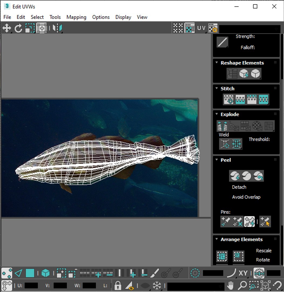Click the Shrink selection icon
Viewport: 284px width, 292px height.
point(73,273)
